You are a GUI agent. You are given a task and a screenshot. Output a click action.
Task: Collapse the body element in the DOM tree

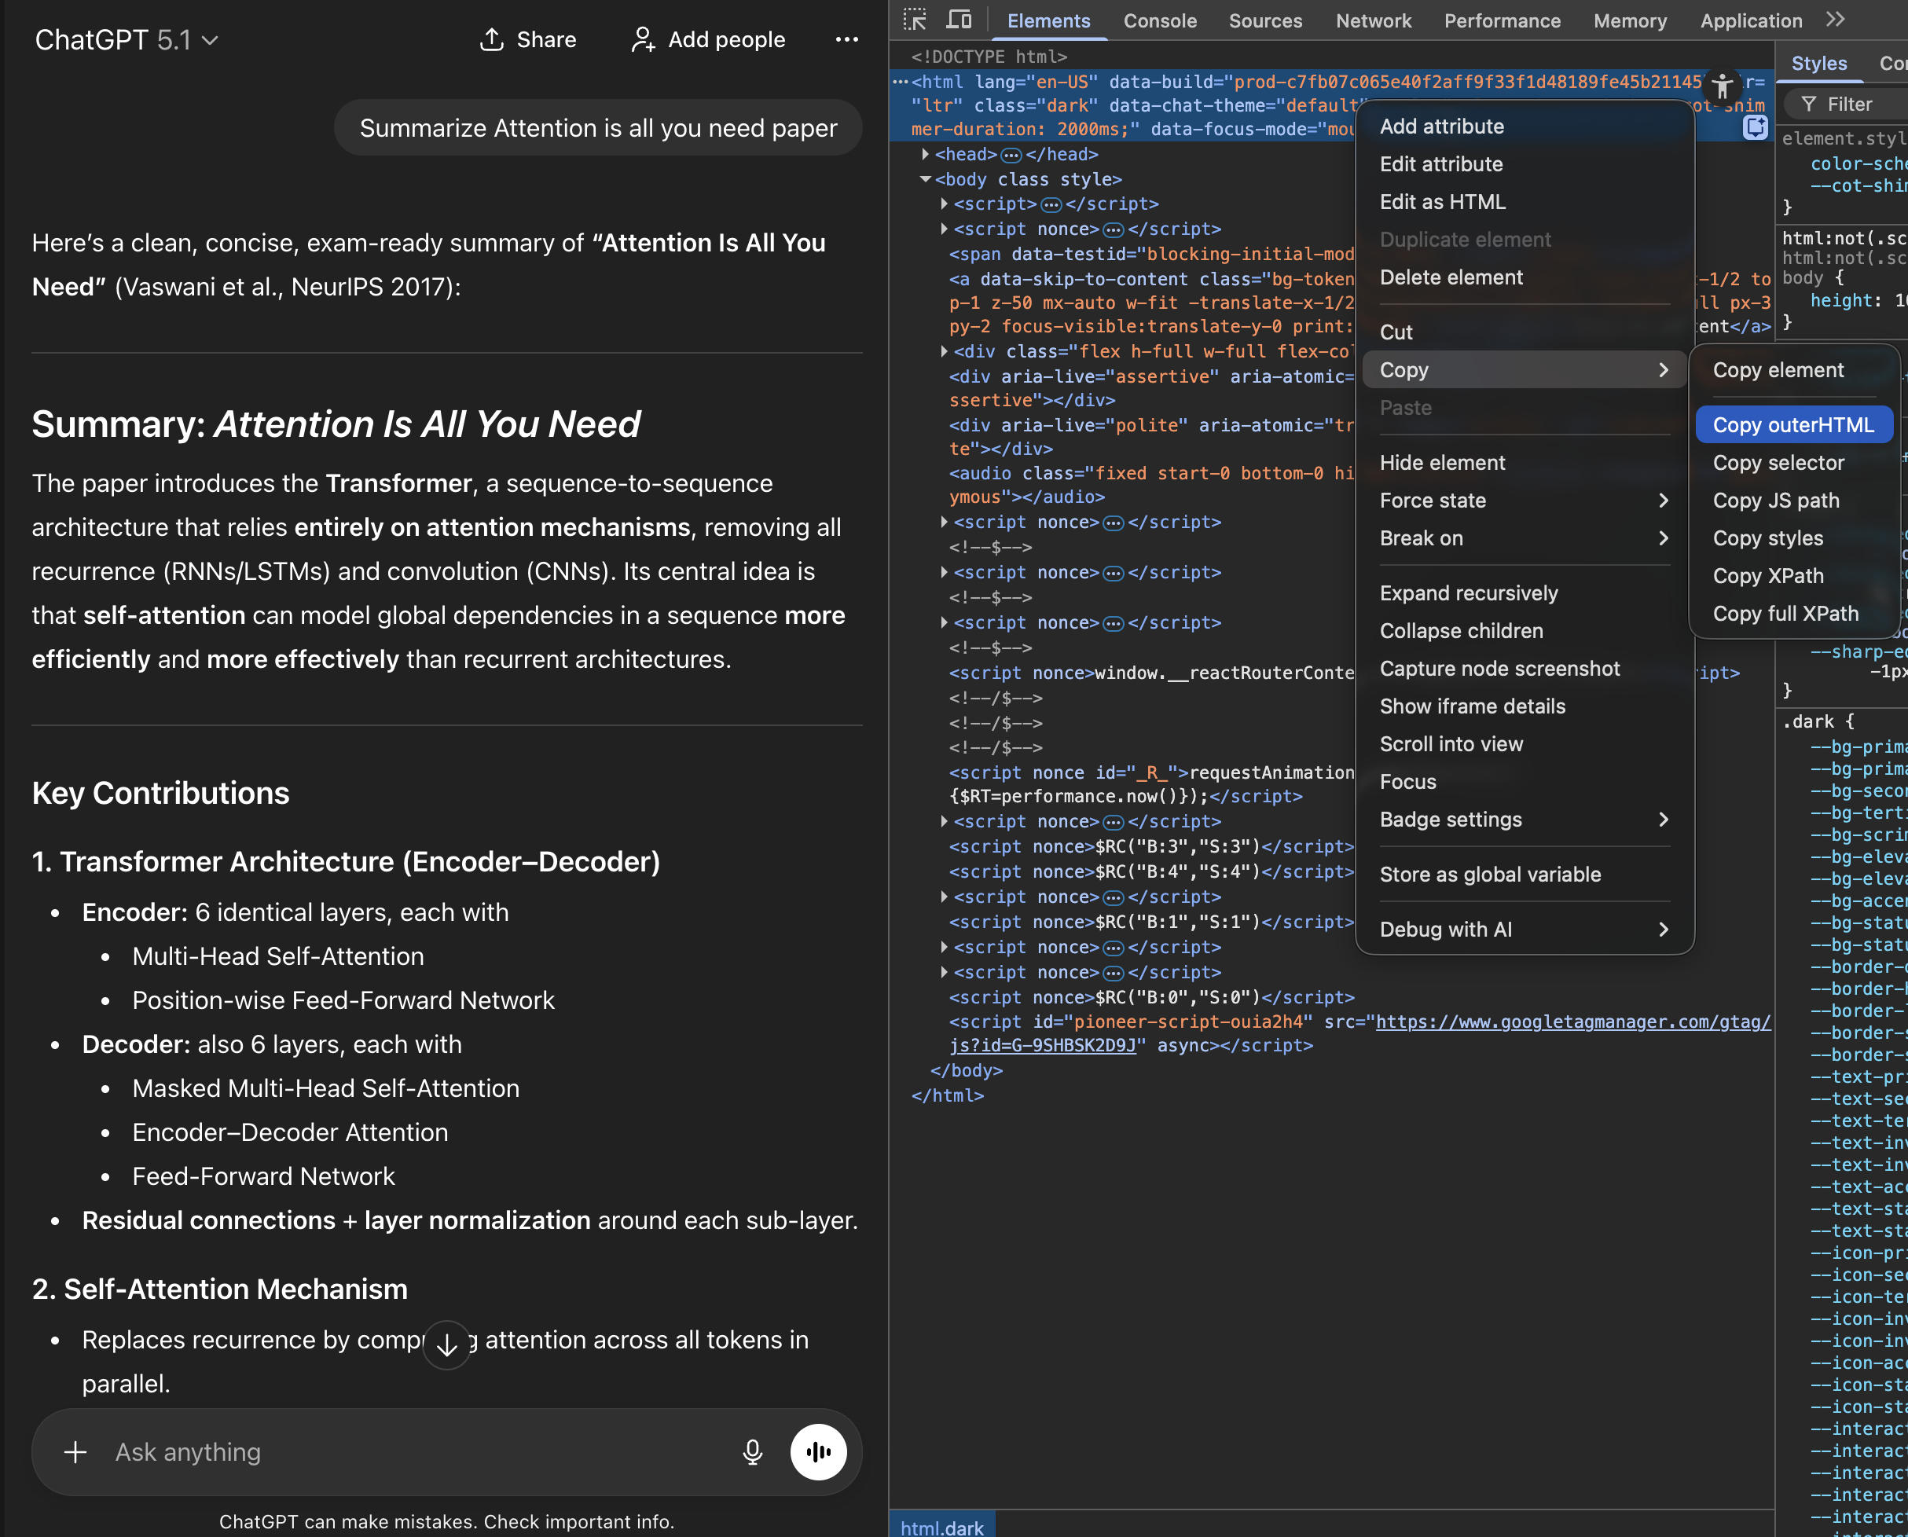[926, 179]
